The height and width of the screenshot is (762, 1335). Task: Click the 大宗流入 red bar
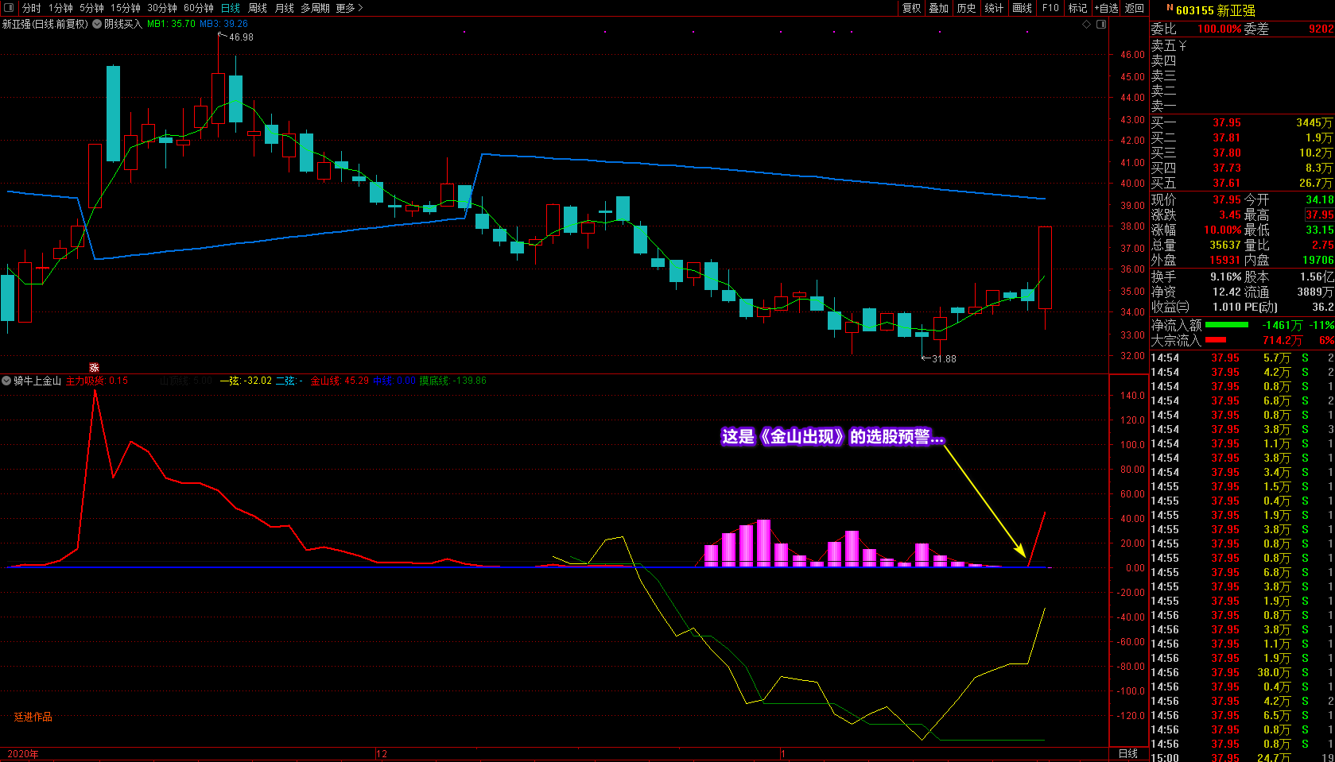point(1216,340)
